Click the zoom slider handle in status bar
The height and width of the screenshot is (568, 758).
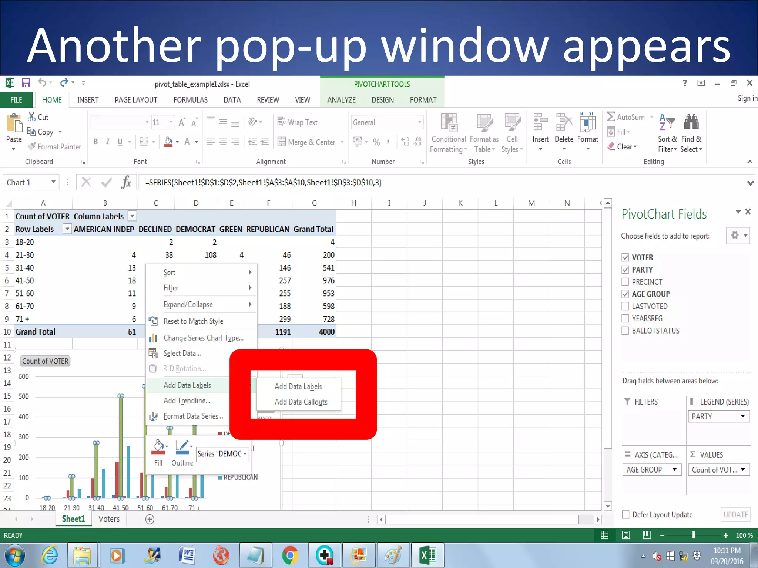point(694,535)
